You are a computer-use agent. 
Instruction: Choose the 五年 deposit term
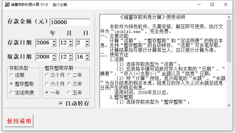point(69,93)
